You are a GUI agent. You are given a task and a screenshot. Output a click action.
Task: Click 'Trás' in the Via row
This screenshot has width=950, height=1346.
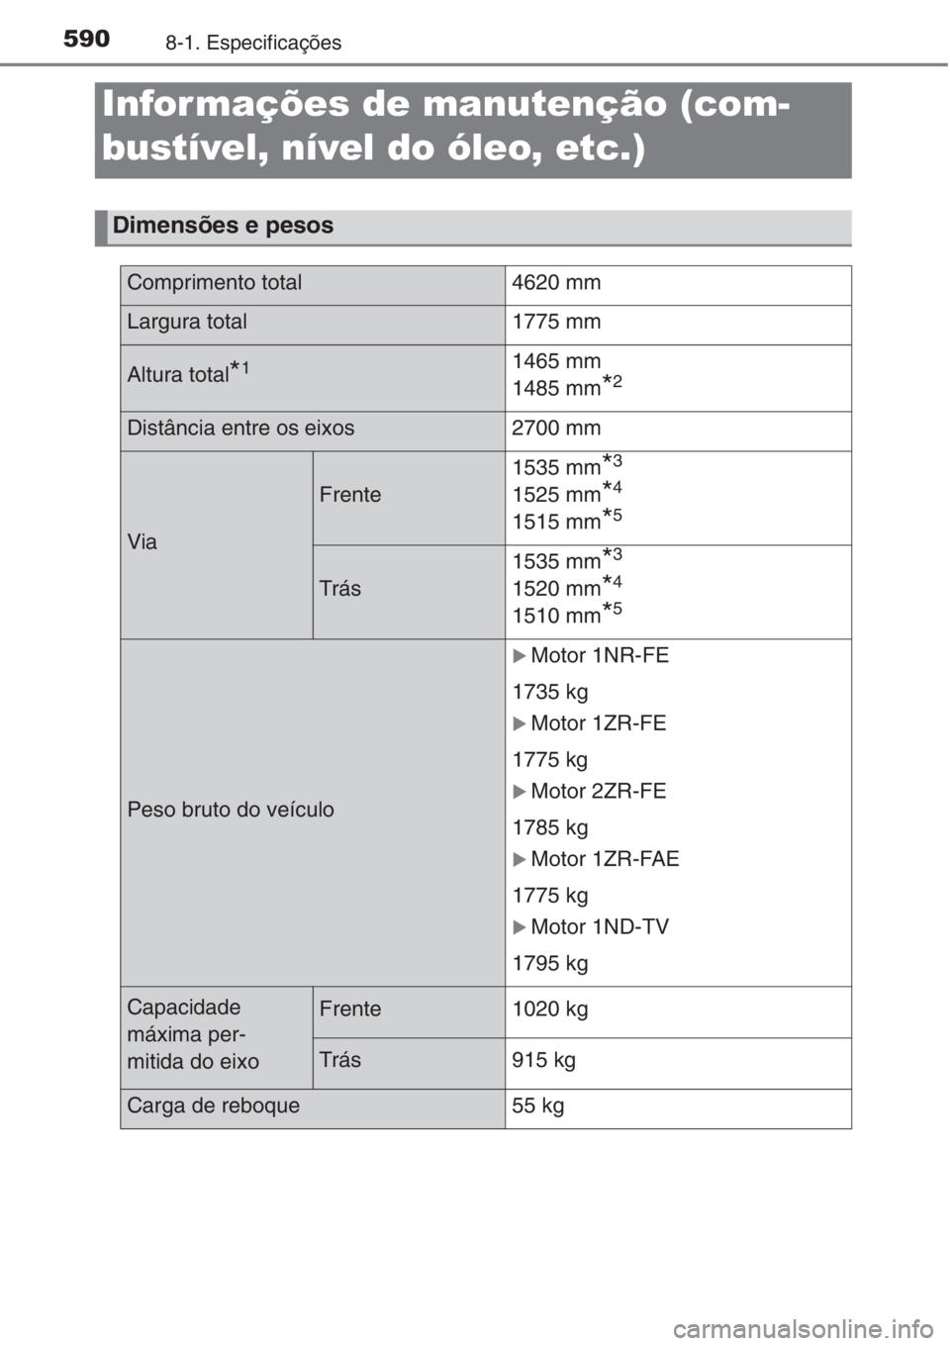[x=340, y=589]
